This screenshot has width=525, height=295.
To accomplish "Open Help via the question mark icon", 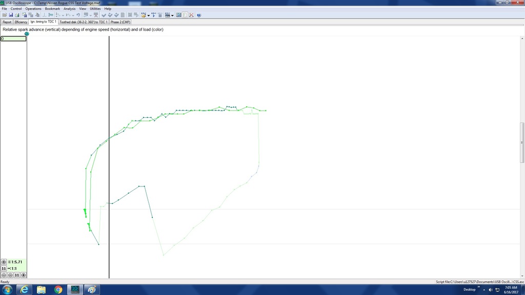I will click(198, 15).
